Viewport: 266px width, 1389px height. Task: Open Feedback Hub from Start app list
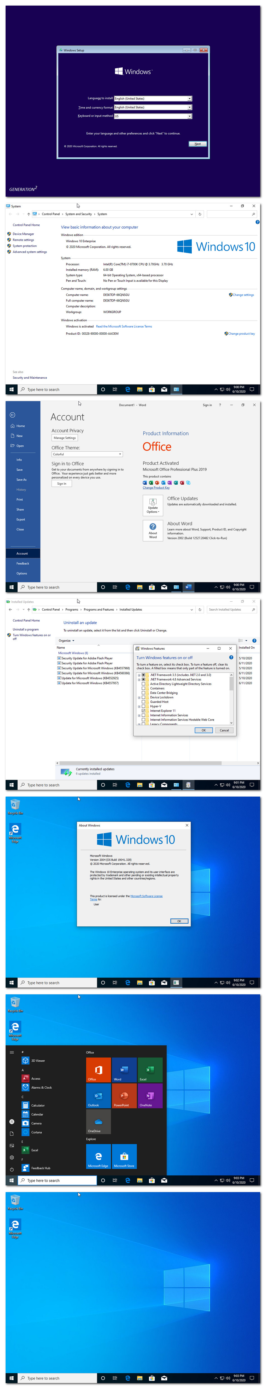tap(37, 1168)
